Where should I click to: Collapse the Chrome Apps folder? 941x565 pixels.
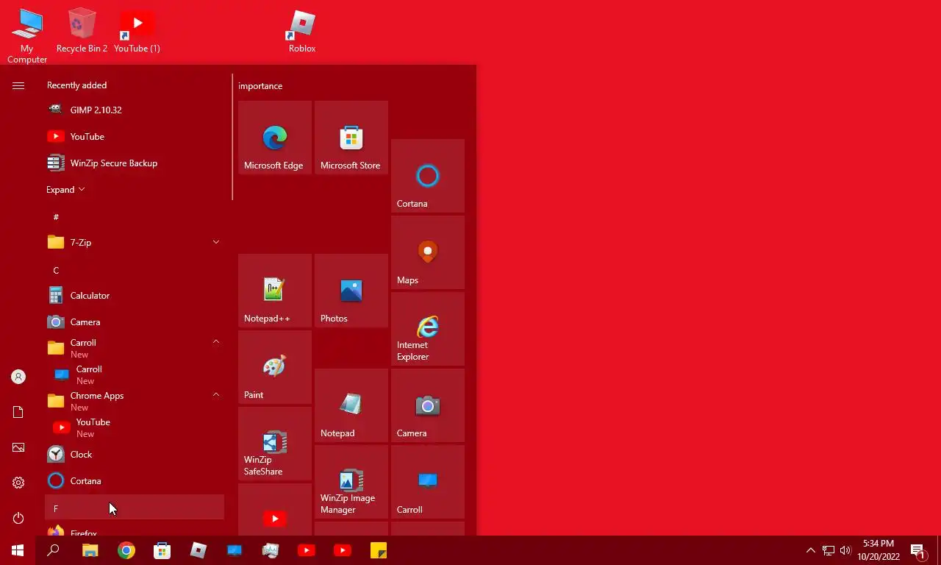[135, 401]
